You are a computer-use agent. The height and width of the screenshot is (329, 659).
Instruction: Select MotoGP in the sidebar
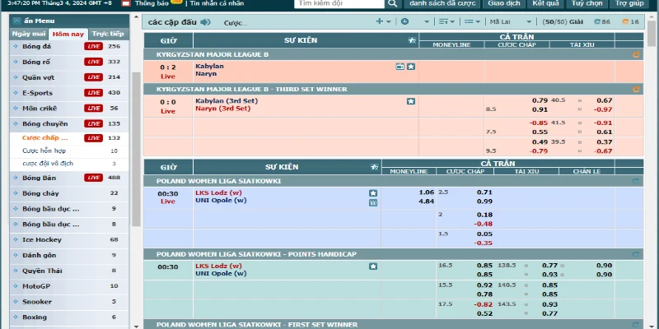click(x=69, y=286)
